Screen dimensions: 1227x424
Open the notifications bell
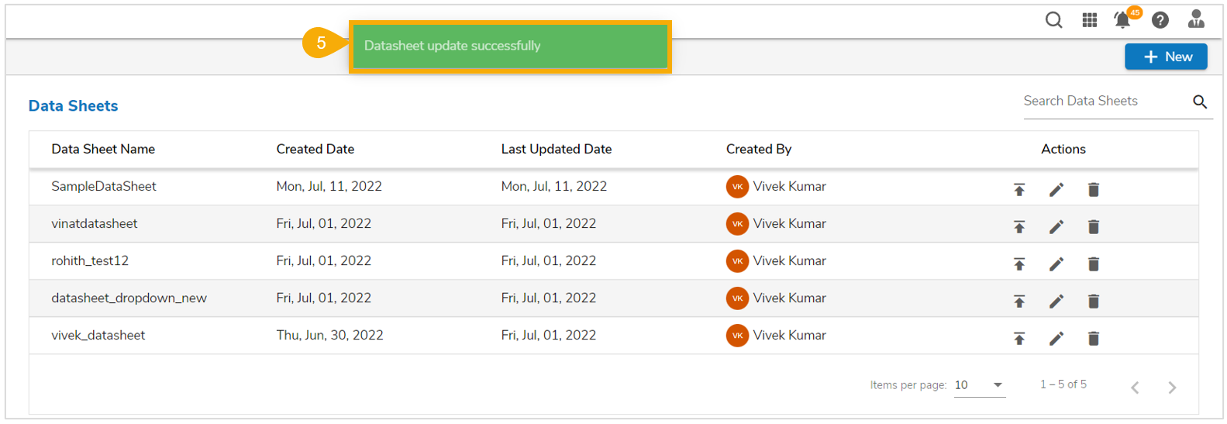tap(1122, 20)
